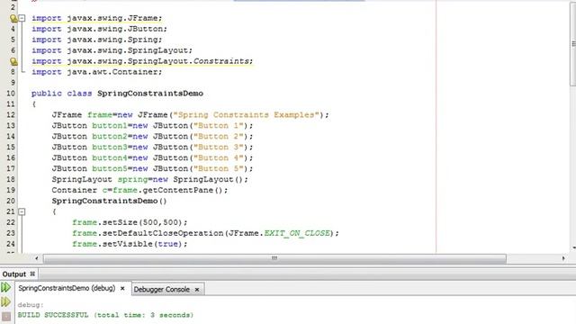Viewport: 576px width, 324px height.
Task: Collapse the import block fold marker
Action: coord(22,18)
